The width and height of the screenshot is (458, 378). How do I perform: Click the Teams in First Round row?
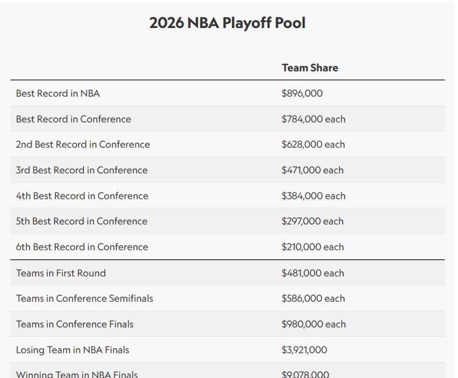tap(227, 273)
